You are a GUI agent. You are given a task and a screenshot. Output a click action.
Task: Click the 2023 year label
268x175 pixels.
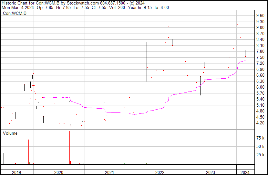click(x=211, y=172)
